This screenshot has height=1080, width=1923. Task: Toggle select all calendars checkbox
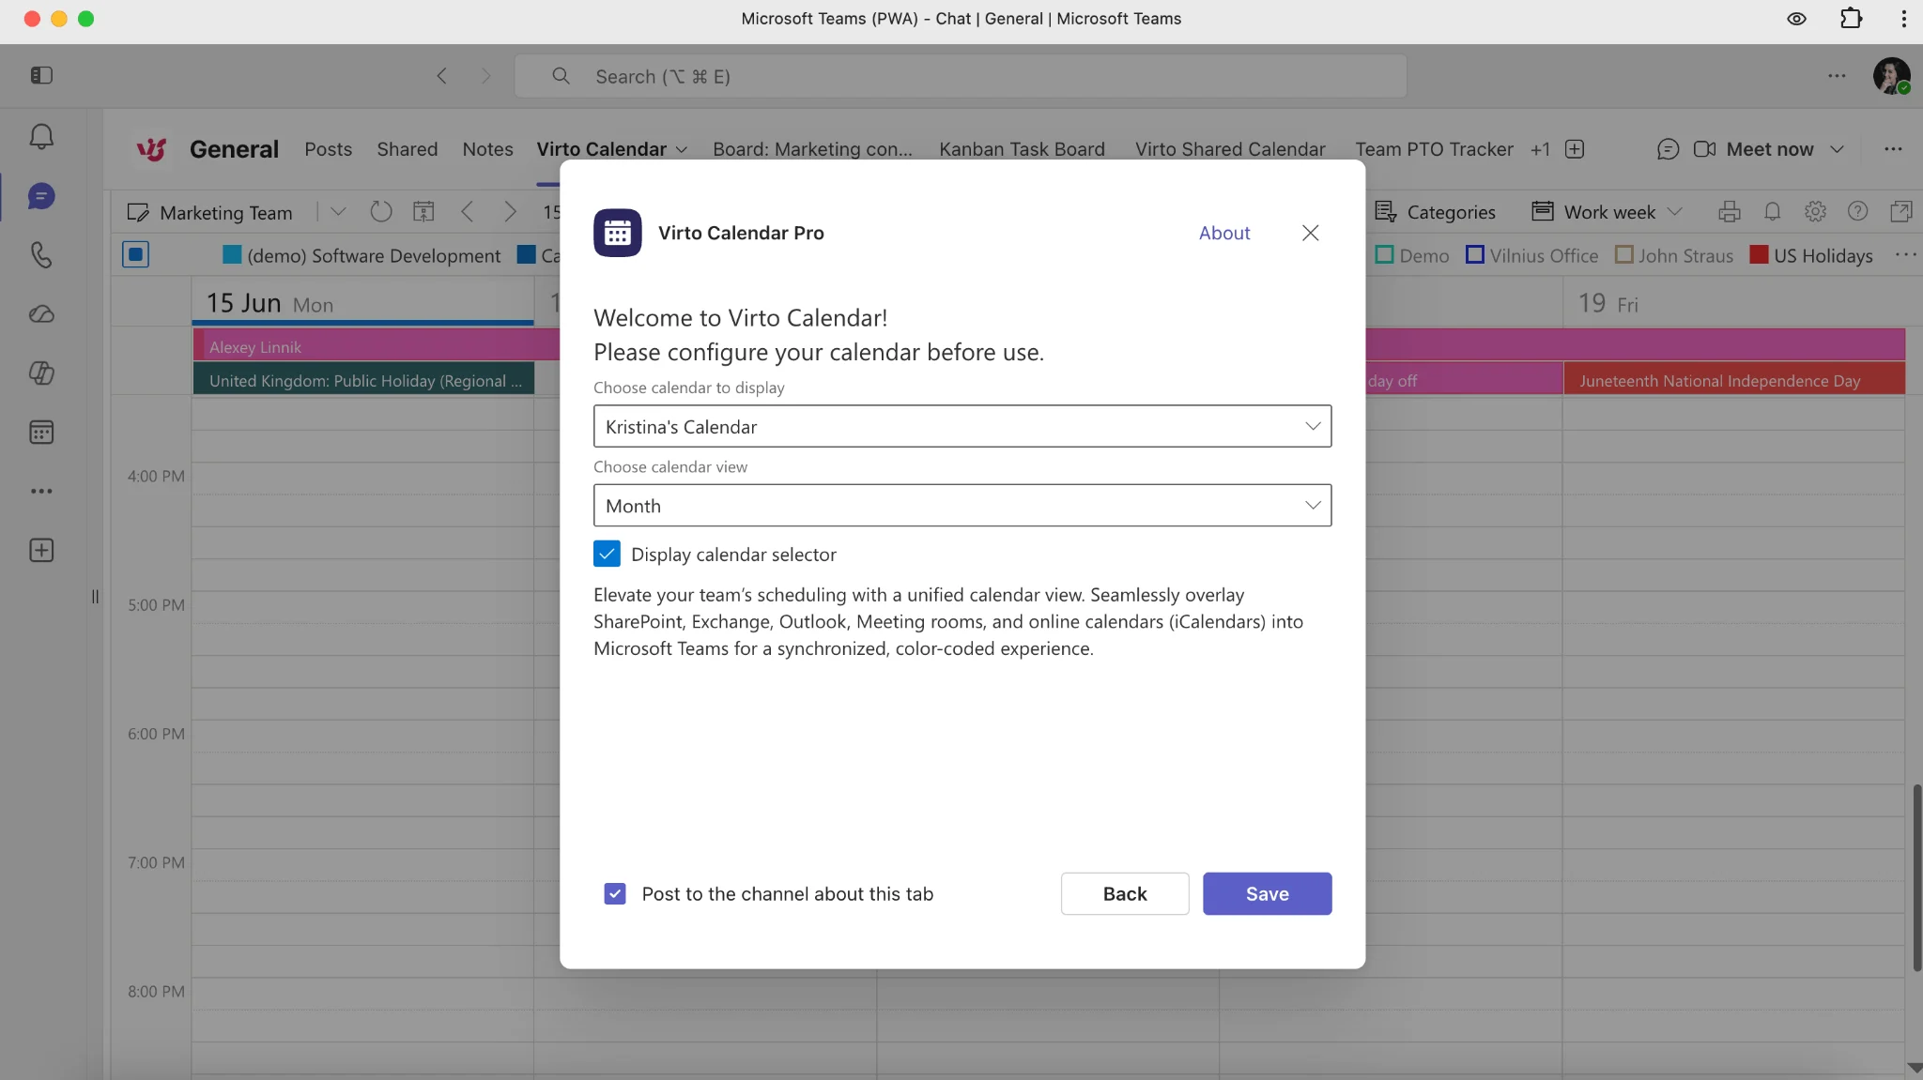pyautogui.click(x=136, y=254)
